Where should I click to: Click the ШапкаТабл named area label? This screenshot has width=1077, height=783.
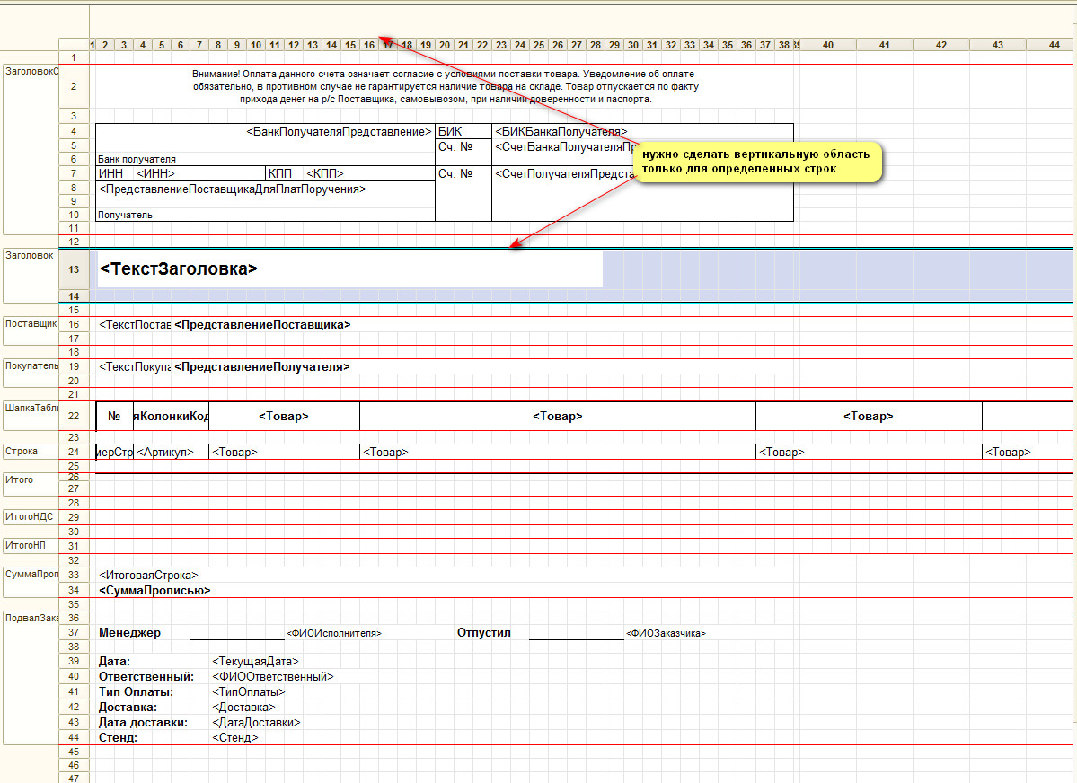pyautogui.click(x=31, y=408)
